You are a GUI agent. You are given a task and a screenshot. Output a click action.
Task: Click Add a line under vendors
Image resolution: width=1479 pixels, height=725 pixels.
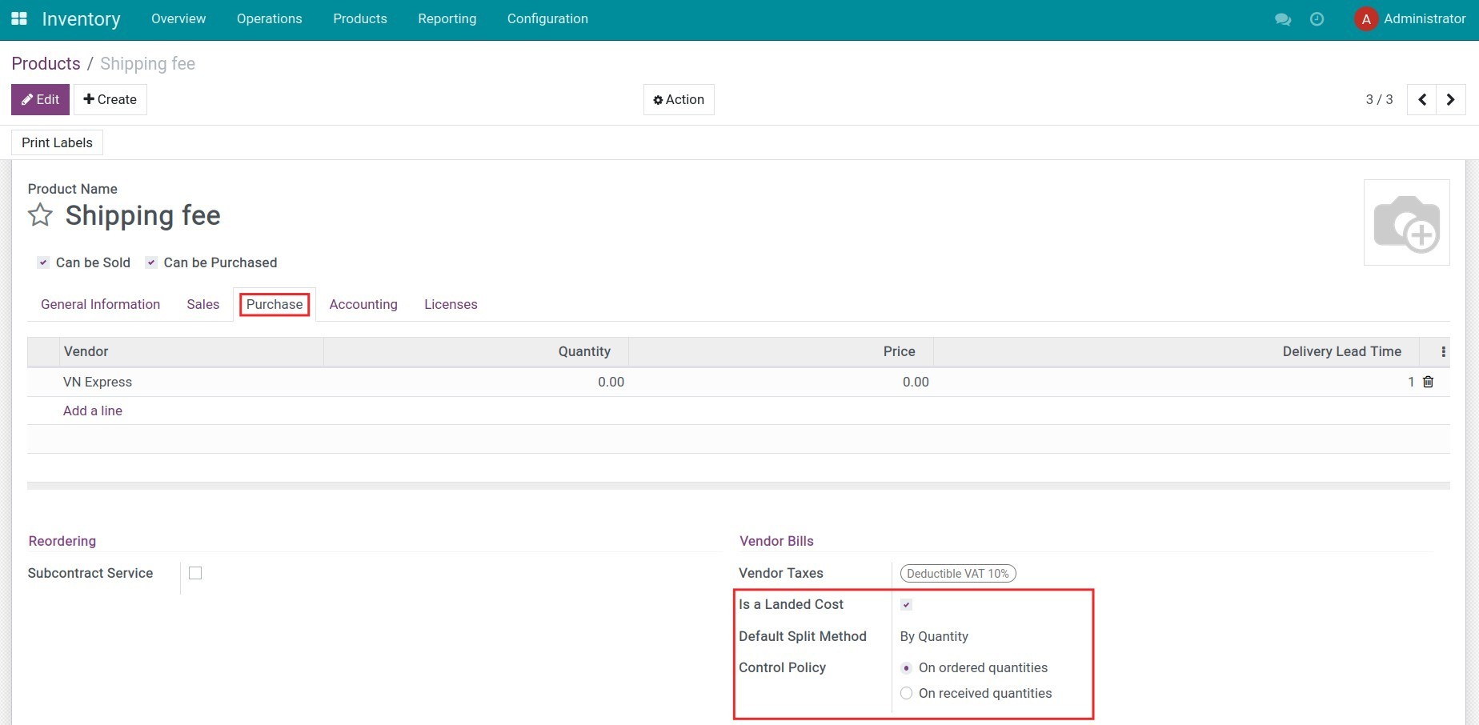pos(92,411)
